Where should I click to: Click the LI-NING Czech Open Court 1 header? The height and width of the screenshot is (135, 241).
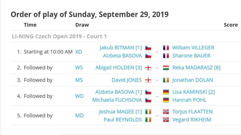click(59, 36)
